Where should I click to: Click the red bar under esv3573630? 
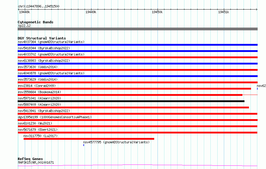[x=137, y=70]
